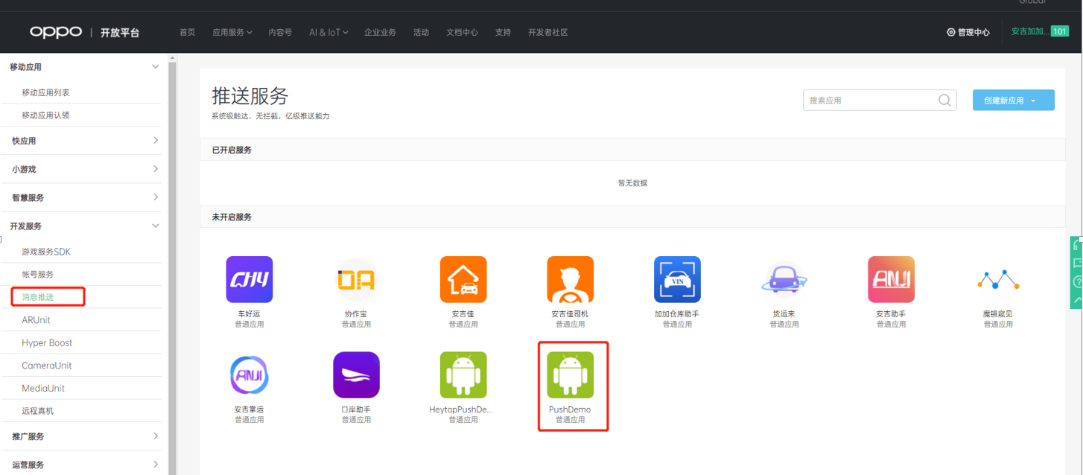
Task: Click the 管理中心 link
Action: [x=968, y=33]
